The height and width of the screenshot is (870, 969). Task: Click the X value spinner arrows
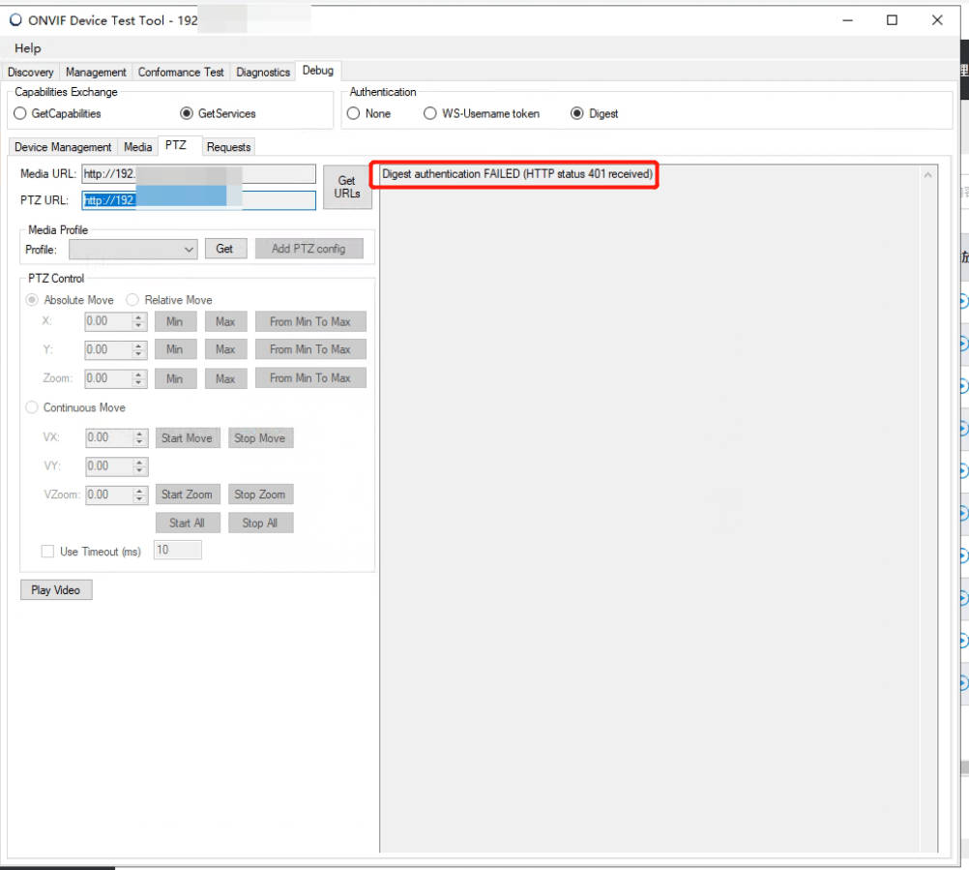[139, 321]
